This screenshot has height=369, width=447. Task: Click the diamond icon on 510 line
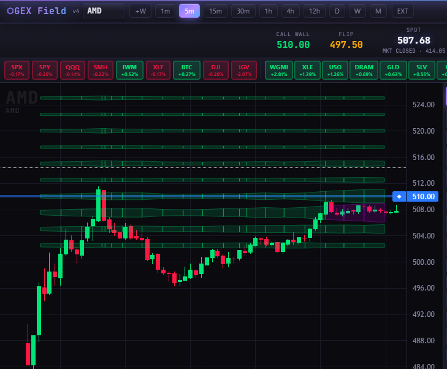399,197
